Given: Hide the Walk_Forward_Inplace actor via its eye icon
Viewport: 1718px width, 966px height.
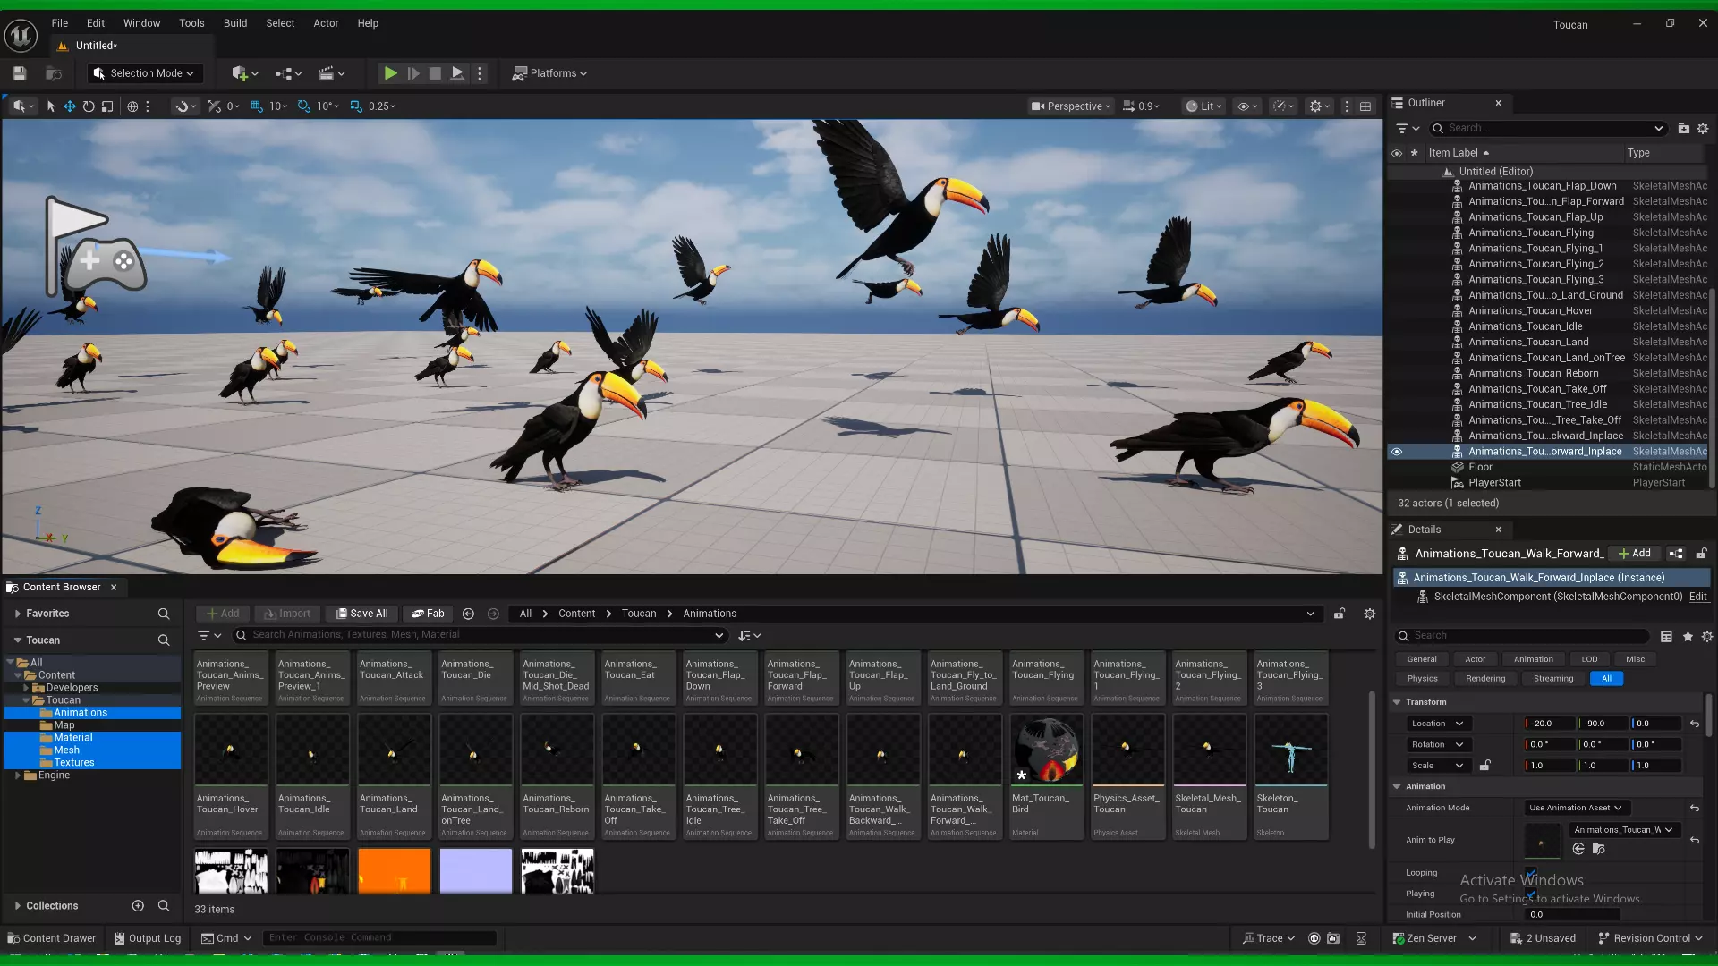Looking at the screenshot, I should (1396, 452).
